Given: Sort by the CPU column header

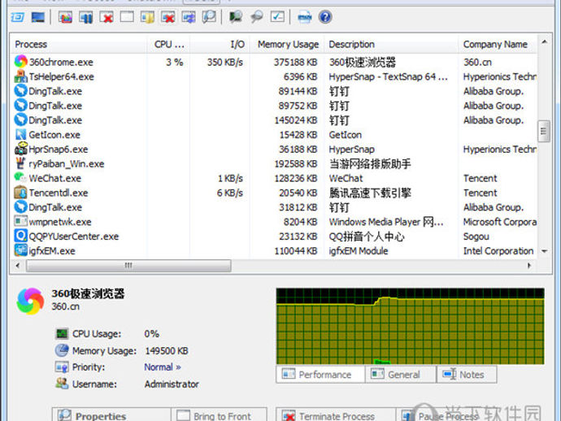Looking at the screenshot, I should tap(169, 45).
